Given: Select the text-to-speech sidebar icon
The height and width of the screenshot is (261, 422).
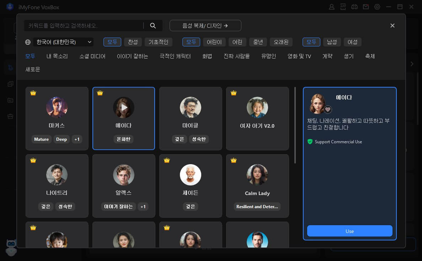Looking at the screenshot, I should click(x=10, y=67).
